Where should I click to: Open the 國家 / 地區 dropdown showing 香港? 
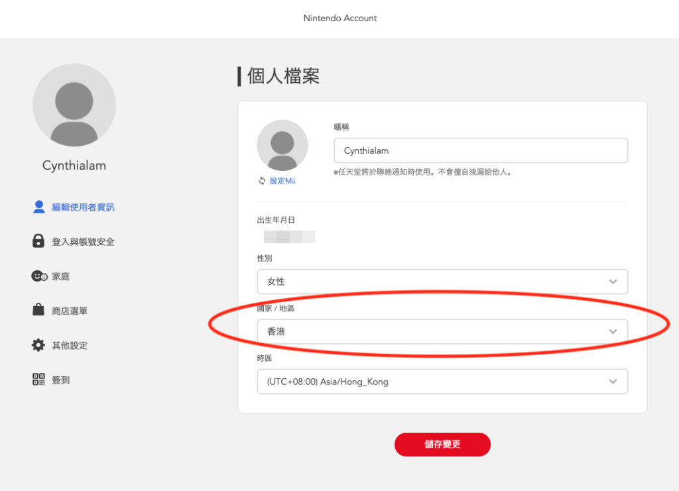442,332
